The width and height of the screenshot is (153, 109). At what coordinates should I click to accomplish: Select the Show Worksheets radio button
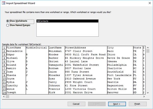click(8, 21)
